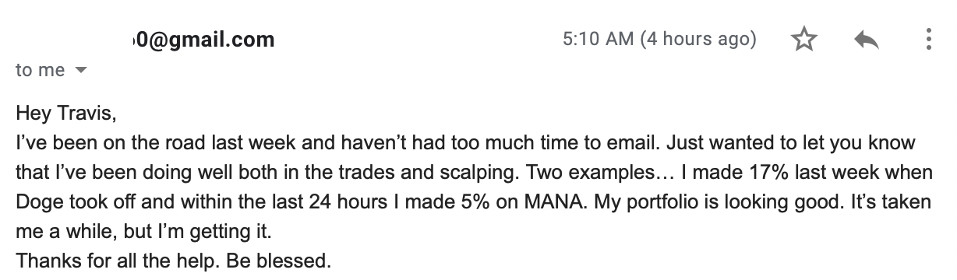The height and width of the screenshot is (280, 957).
Task: Click the word "Doge" in the message
Action: click(x=35, y=201)
